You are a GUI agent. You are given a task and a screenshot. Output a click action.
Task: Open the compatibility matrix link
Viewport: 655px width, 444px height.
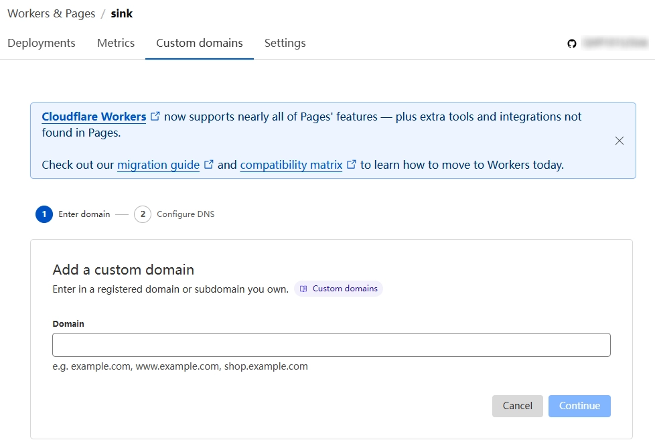291,165
